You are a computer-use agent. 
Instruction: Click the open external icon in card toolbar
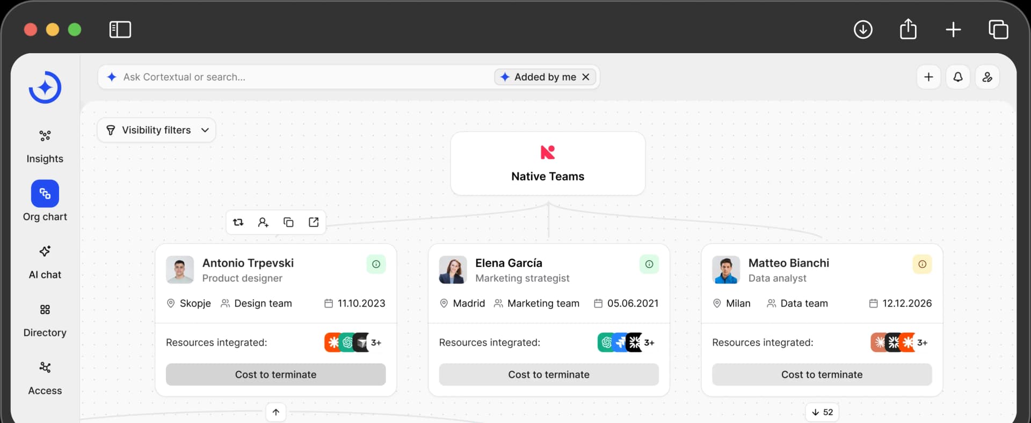[314, 222]
